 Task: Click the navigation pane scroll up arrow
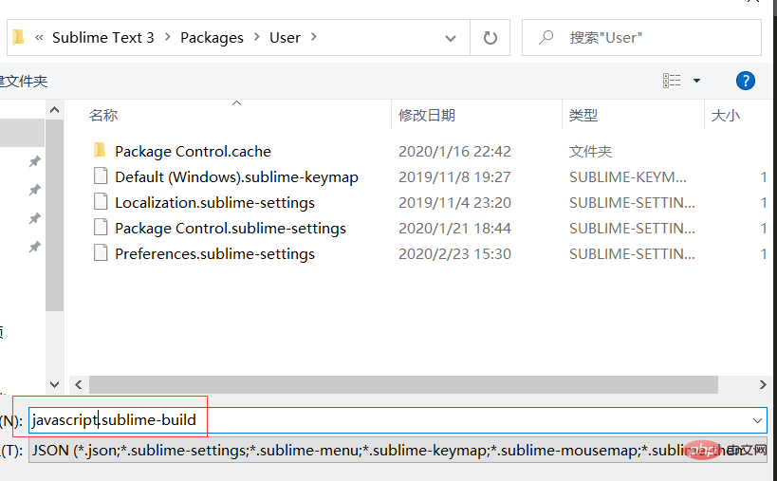[54, 110]
